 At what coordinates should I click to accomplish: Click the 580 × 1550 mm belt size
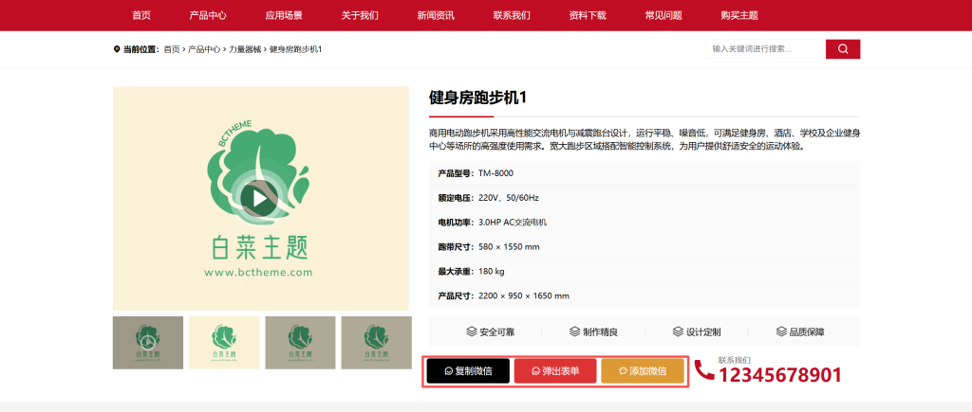click(x=509, y=247)
